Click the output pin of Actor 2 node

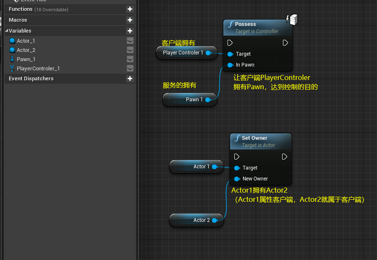coord(215,220)
